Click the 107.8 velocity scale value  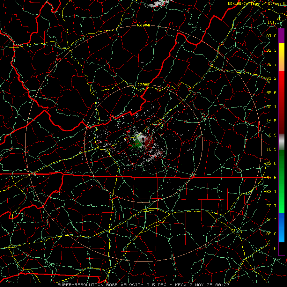(270, 36)
